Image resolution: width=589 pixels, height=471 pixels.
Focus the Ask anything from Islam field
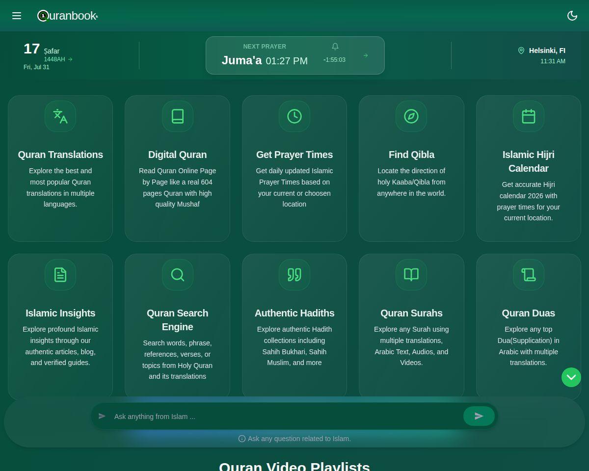(x=285, y=417)
